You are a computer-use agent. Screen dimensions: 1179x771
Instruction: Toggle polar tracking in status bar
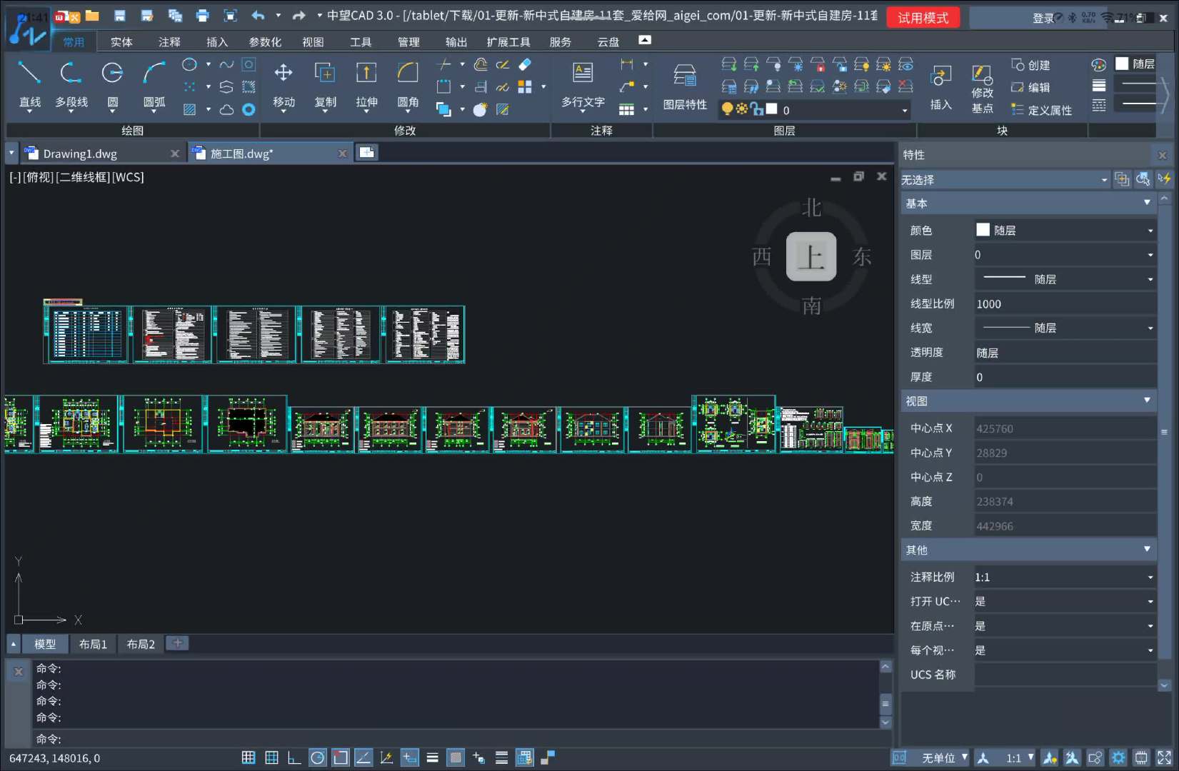click(318, 757)
